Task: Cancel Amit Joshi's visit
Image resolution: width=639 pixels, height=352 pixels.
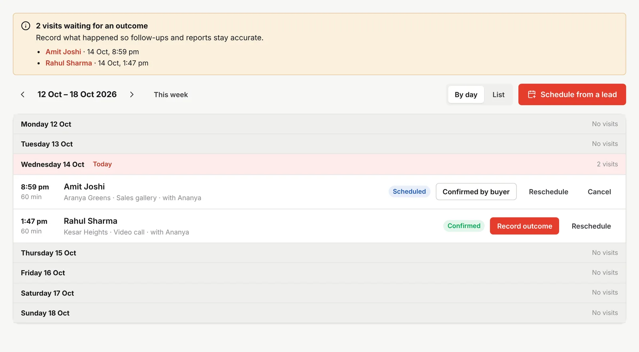Action: tap(599, 192)
